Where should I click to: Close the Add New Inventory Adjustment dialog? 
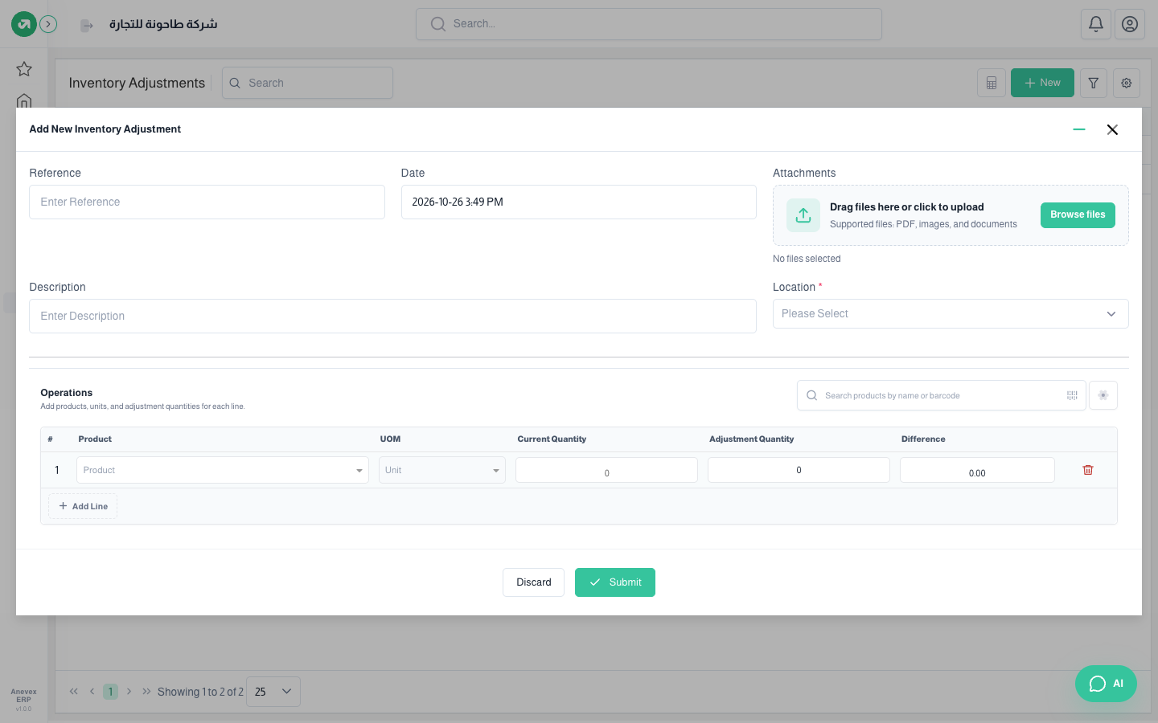(x=1112, y=129)
